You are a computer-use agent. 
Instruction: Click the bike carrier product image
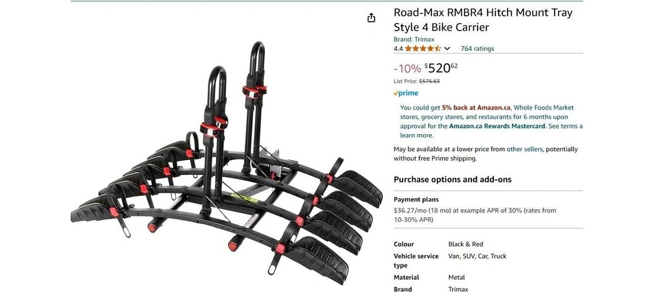point(226,163)
